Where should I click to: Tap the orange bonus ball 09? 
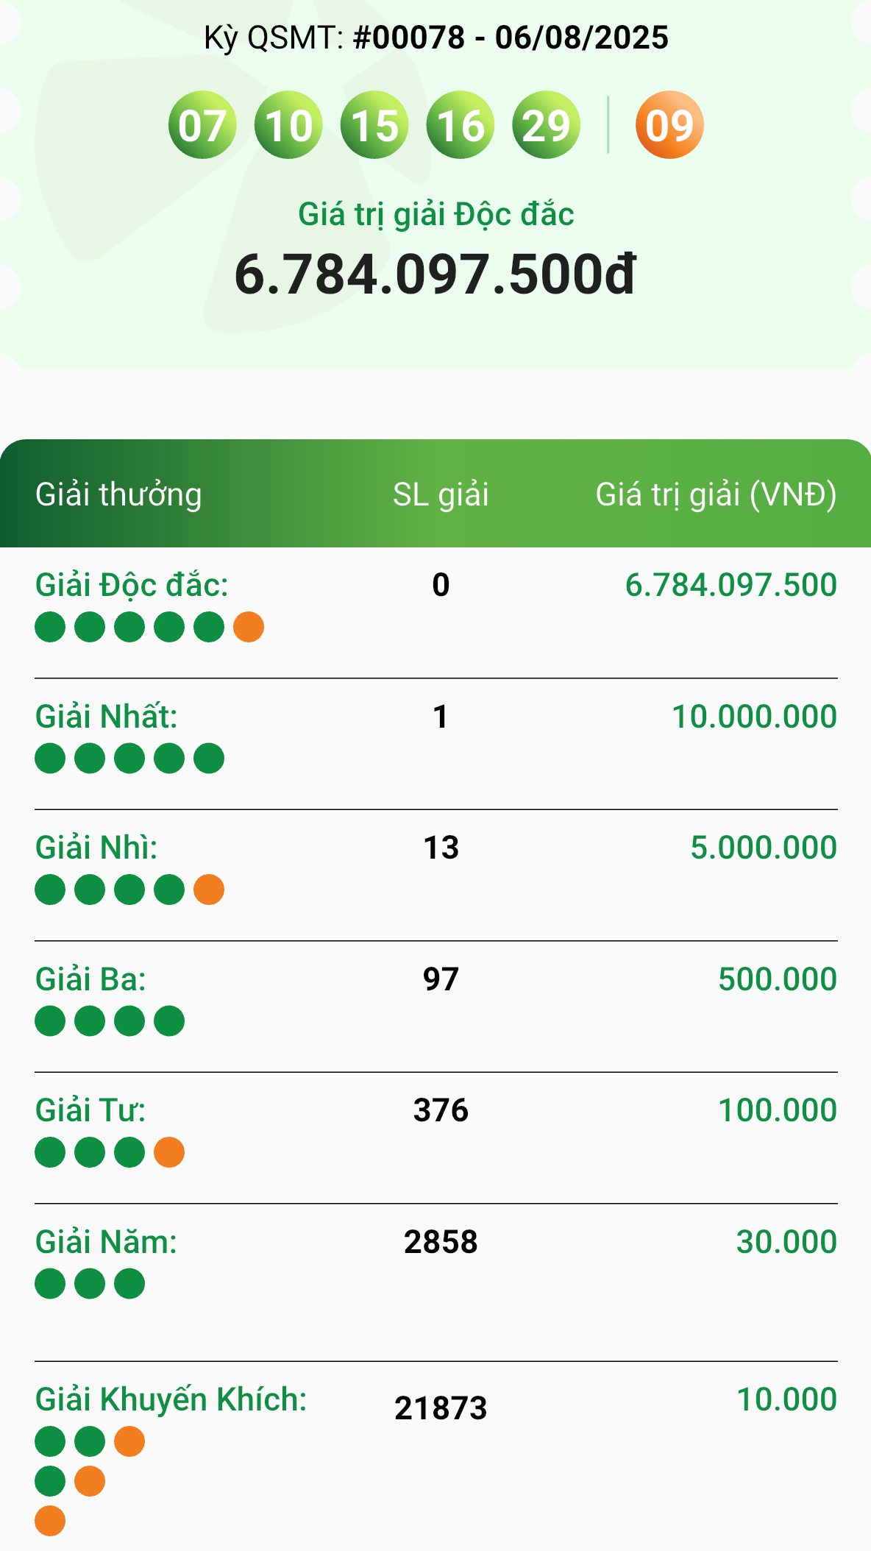click(669, 125)
